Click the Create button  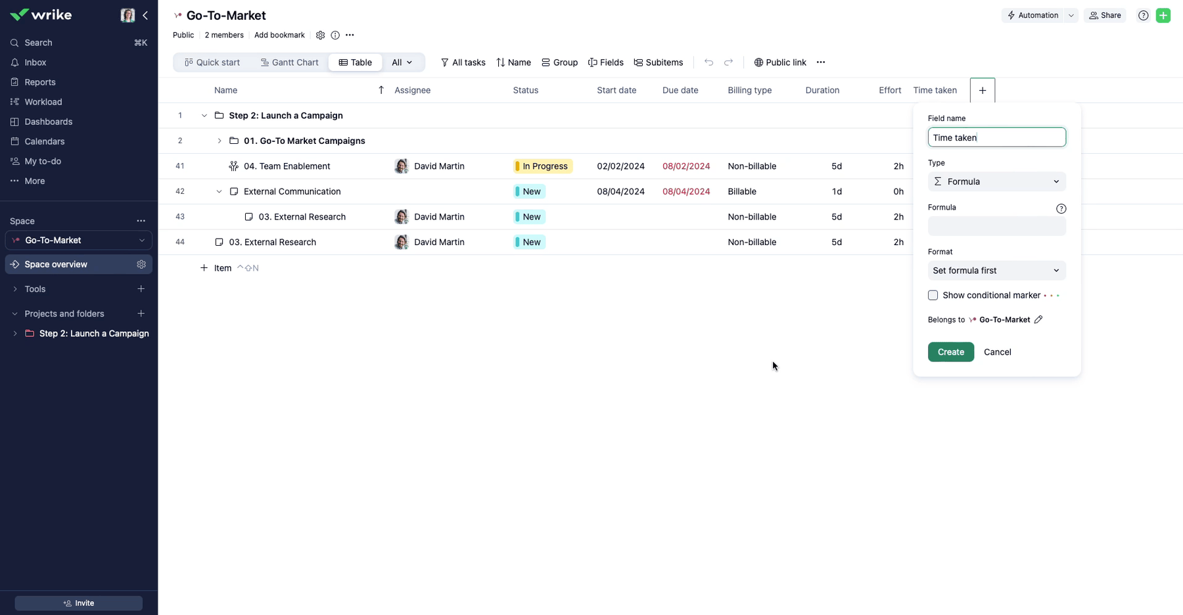[950, 352]
